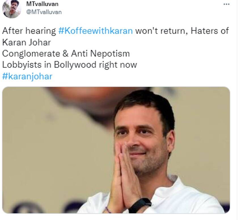Click the "Lobbyists in Bollywood right now" line
Image resolution: width=241 pixels, height=220 pixels.
click(x=69, y=65)
